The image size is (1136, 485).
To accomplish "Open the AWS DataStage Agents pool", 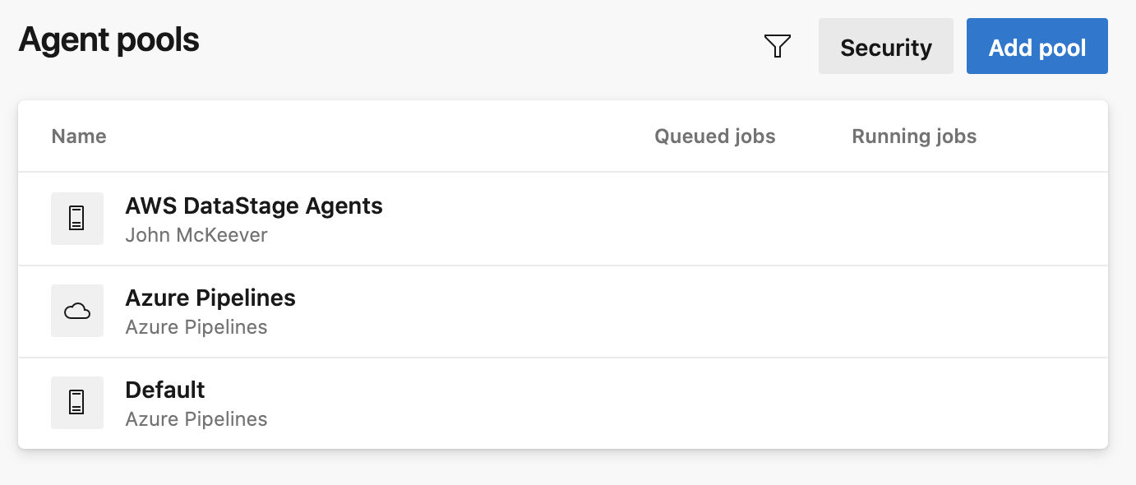I will click(x=253, y=206).
